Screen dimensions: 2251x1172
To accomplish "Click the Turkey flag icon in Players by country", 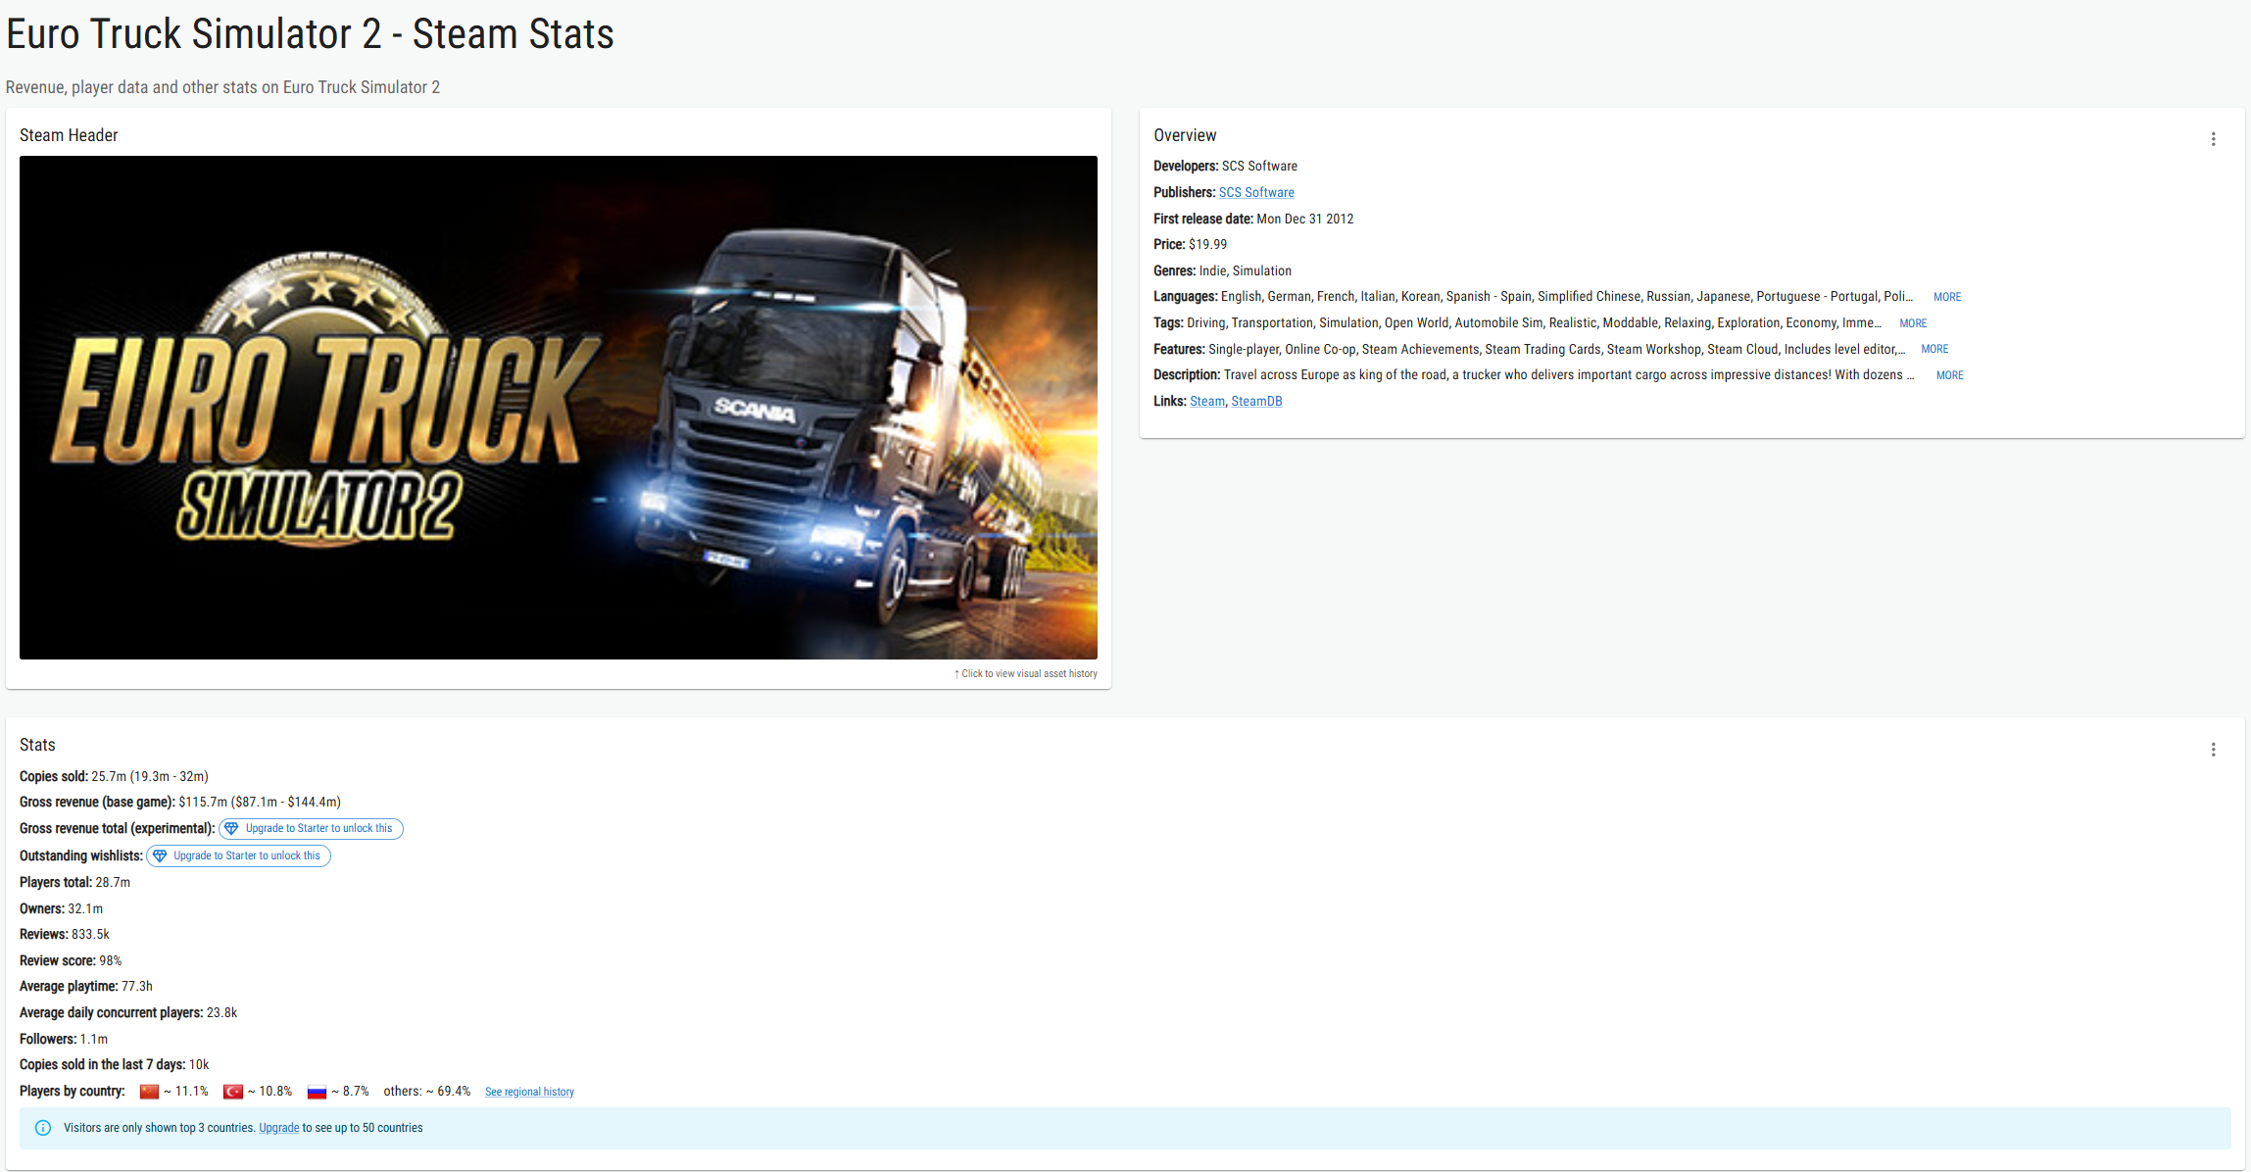I will click(233, 1092).
